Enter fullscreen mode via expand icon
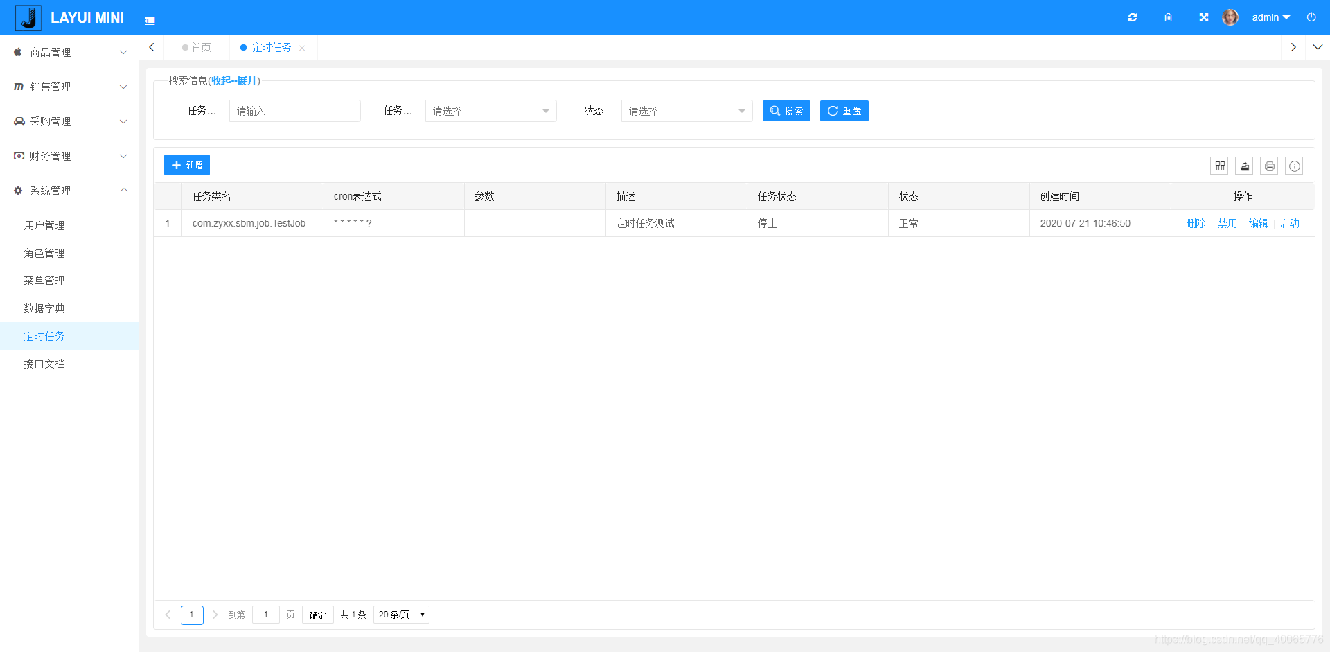Viewport: 1330px width, 652px height. [1203, 17]
